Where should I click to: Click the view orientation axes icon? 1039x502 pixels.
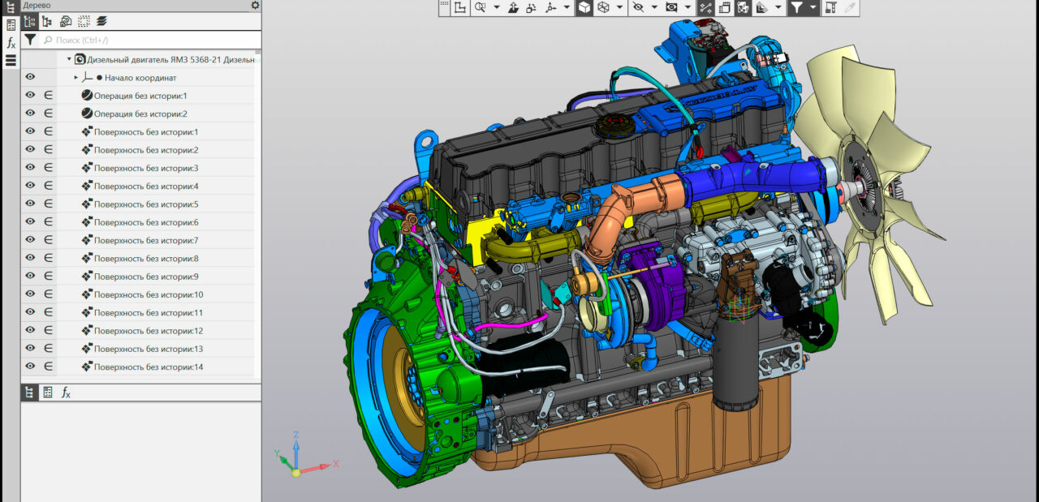click(x=551, y=7)
